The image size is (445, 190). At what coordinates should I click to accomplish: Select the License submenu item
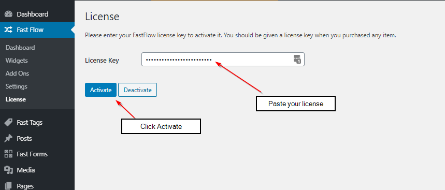16,99
